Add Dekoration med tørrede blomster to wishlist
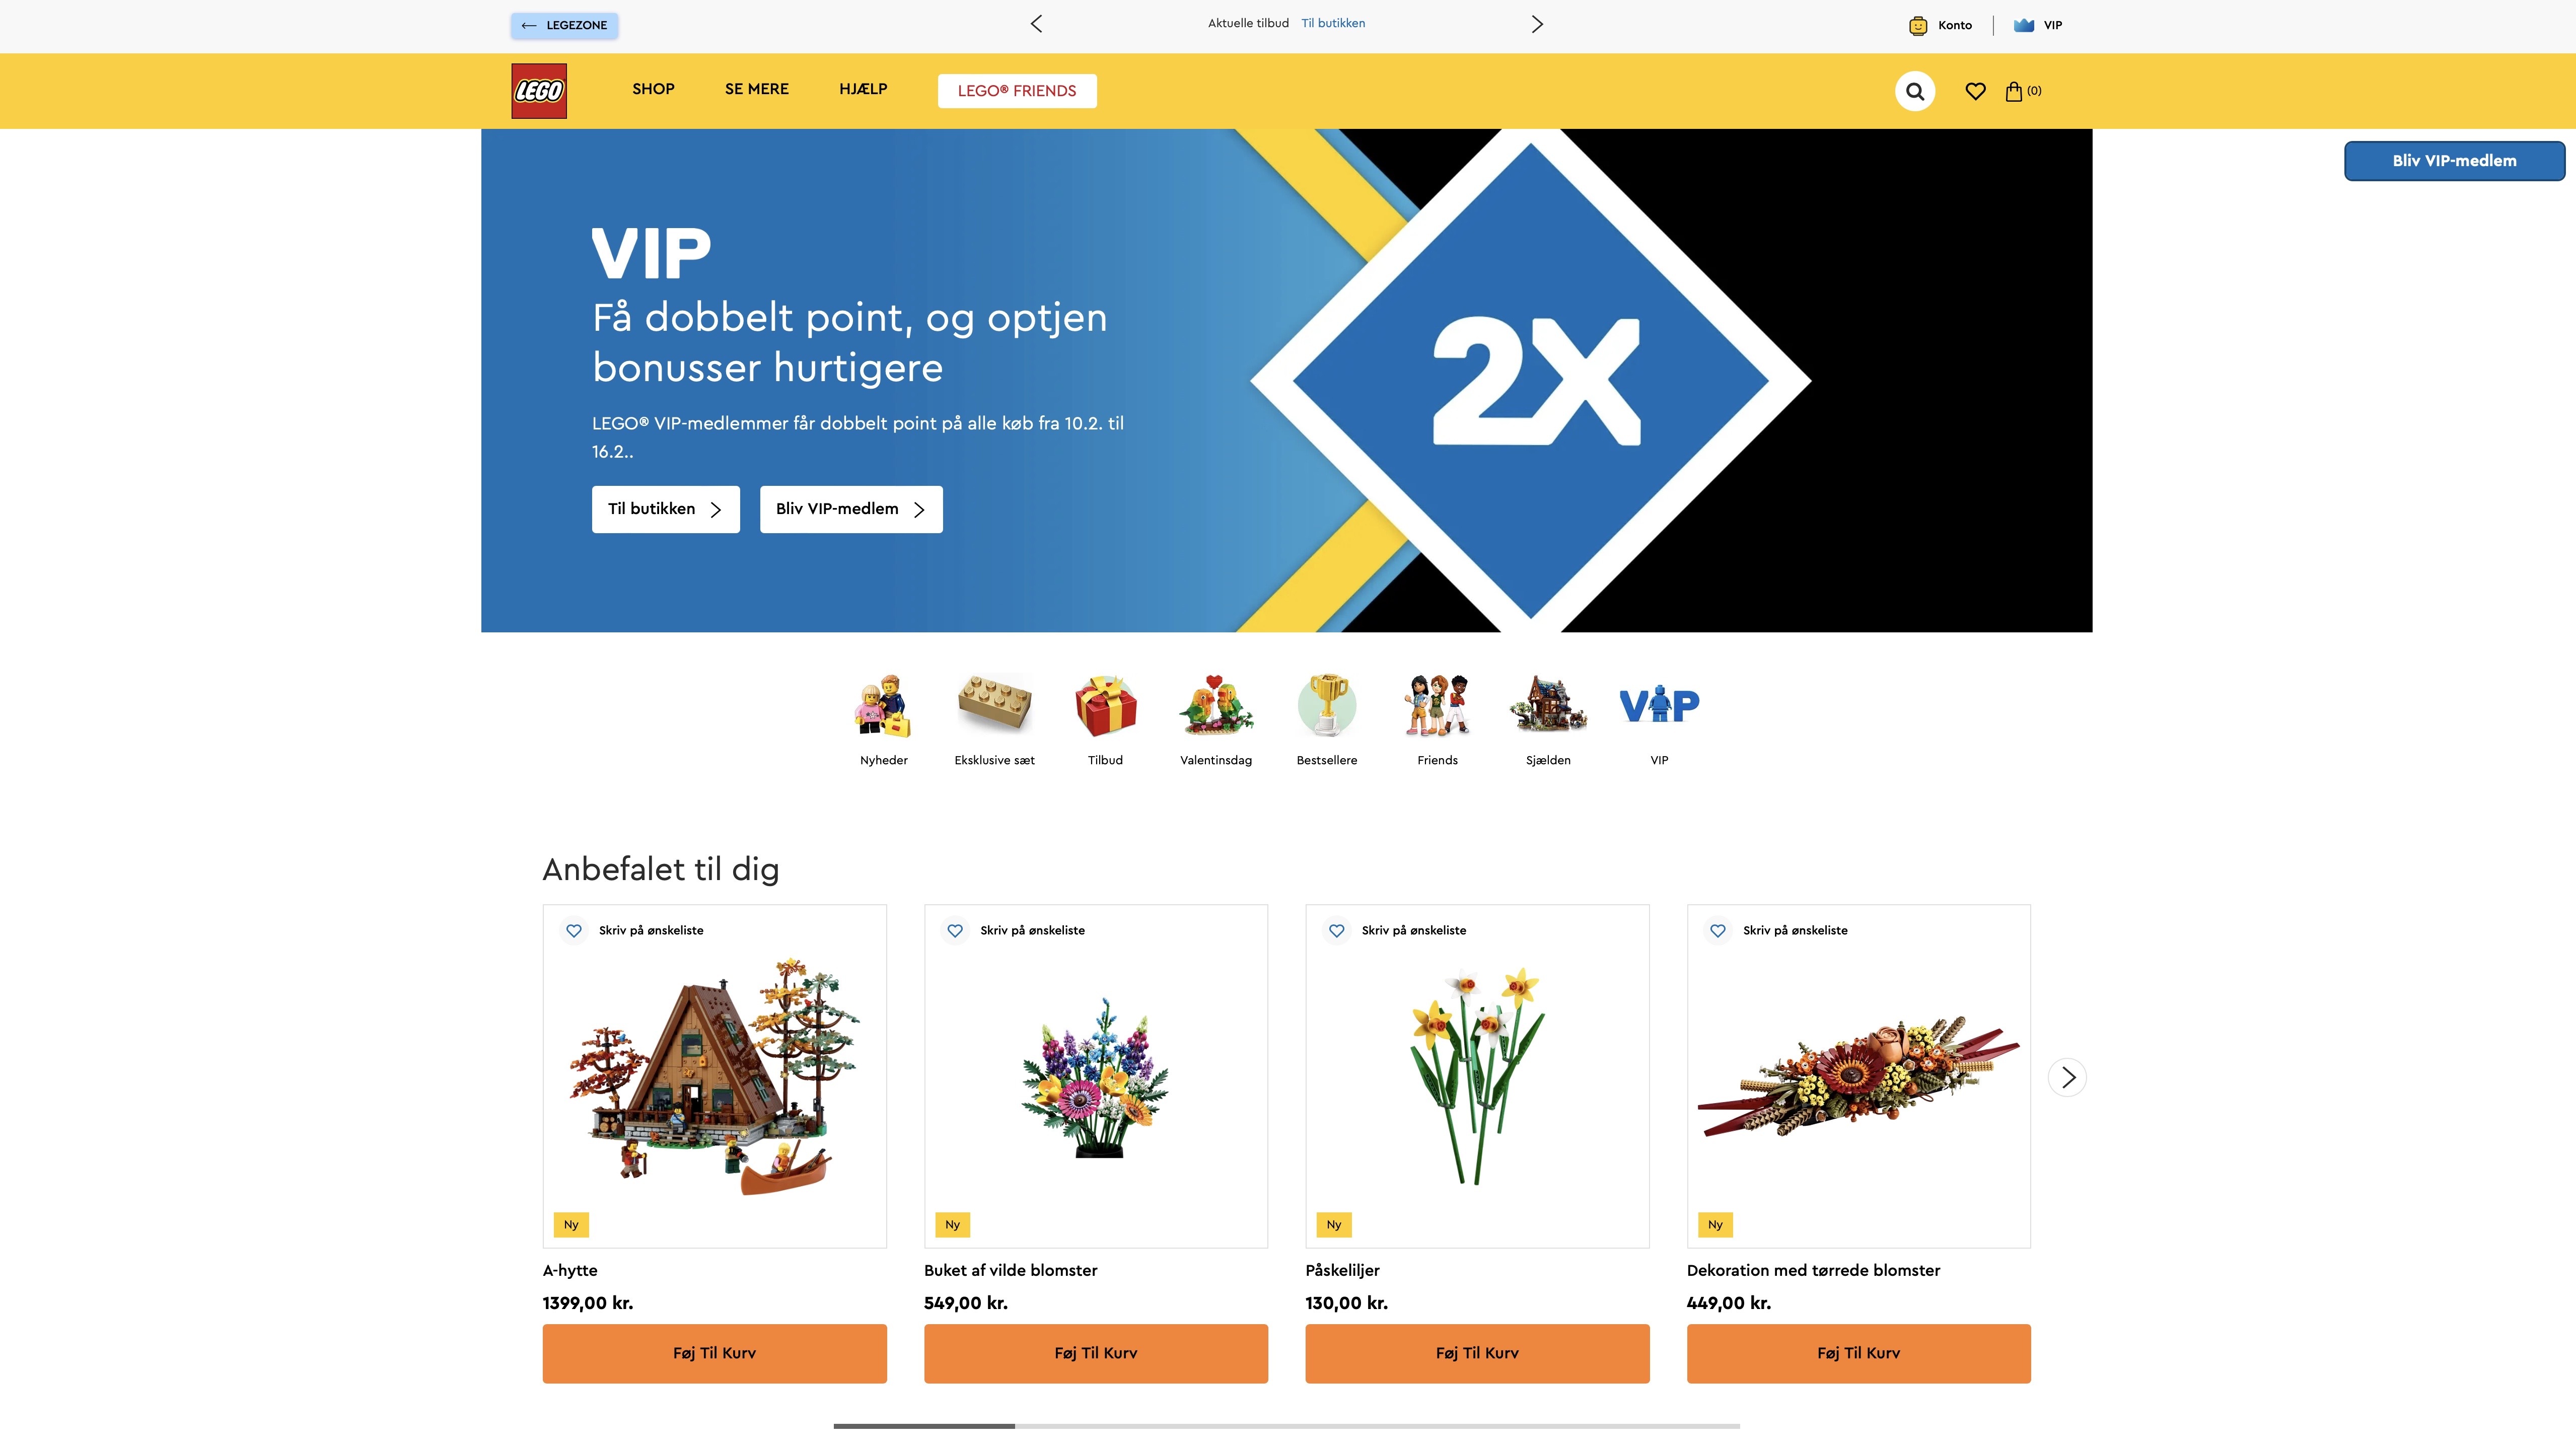 tap(1718, 930)
